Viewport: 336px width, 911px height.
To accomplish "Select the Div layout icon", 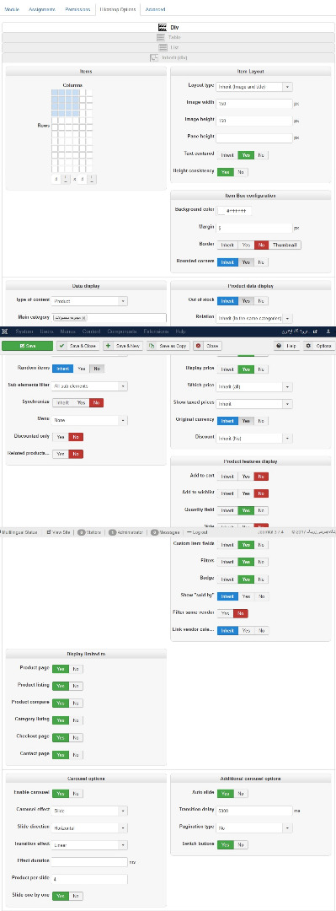I will point(163,27).
